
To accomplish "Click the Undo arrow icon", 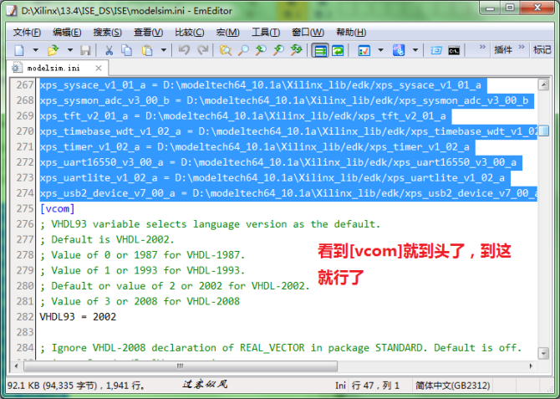I will pos(184,50).
